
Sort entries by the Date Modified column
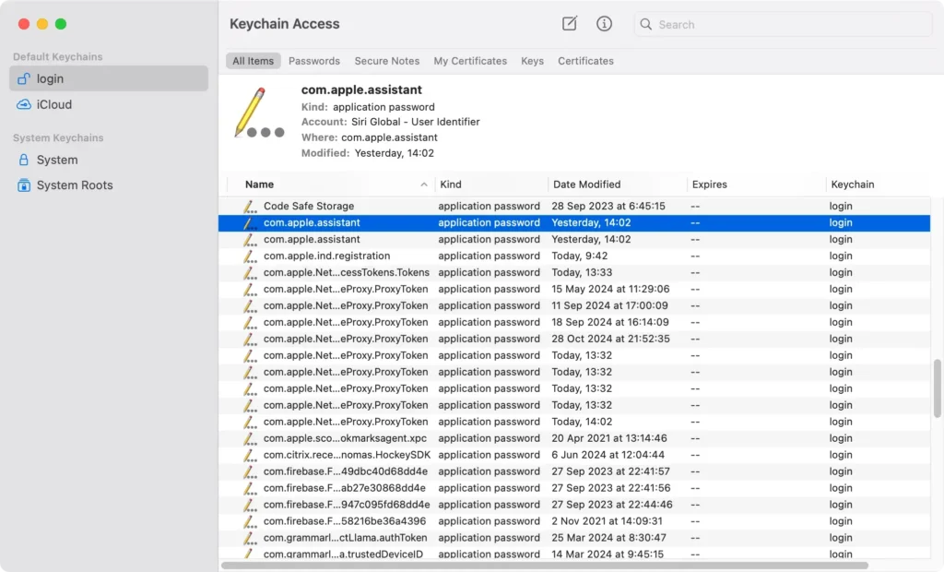click(590, 184)
